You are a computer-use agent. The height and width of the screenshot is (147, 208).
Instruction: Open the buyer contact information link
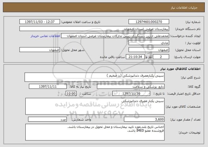point(45,36)
